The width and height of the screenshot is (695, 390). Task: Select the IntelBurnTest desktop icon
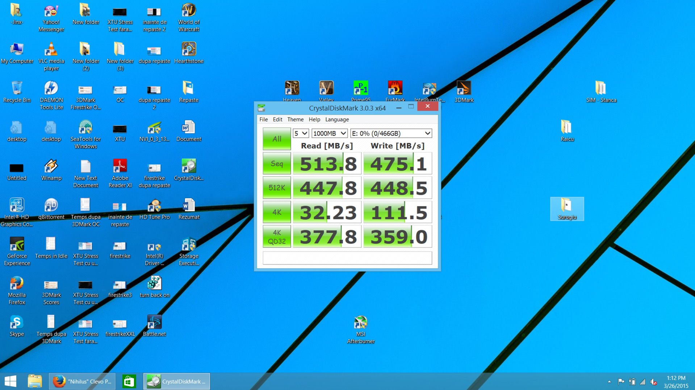pyautogui.click(x=430, y=91)
